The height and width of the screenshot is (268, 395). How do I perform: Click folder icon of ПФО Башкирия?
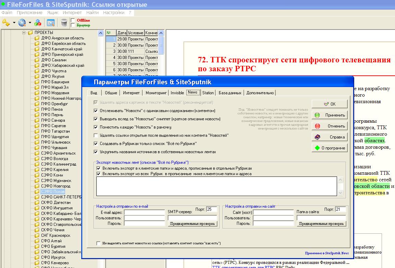tap(37, 82)
